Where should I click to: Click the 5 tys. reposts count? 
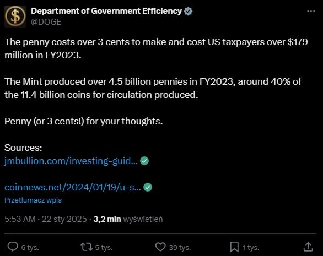click(104, 247)
